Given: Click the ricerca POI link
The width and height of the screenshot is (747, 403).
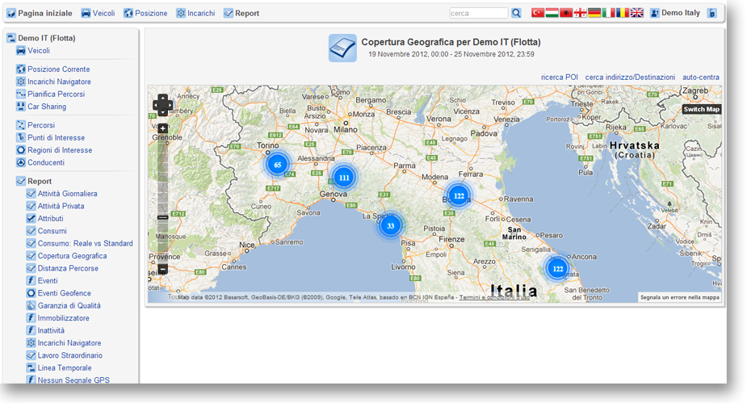Looking at the screenshot, I should [x=560, y=78].
